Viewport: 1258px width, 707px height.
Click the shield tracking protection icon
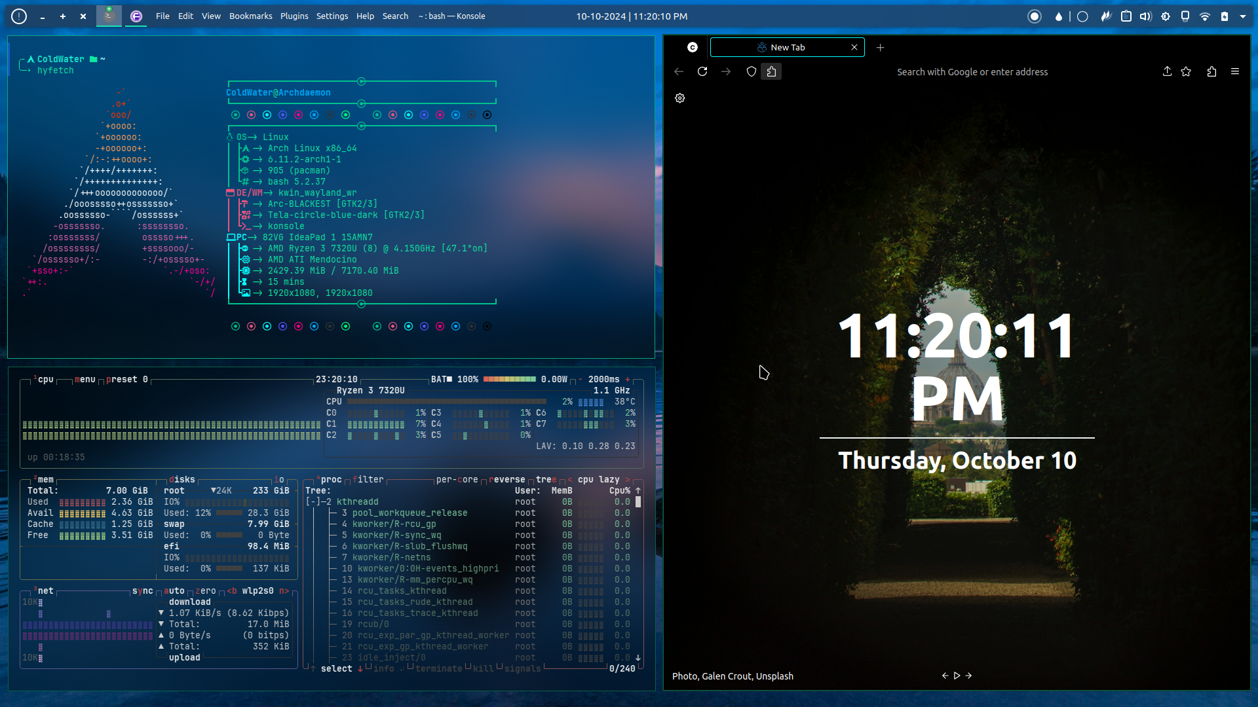tap(752, 71)
